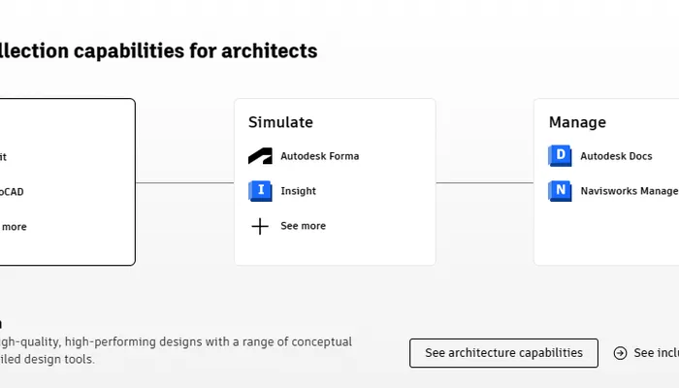Image resolution: width=679 pixels, height=388 pixels.
Task: Click the plus icon in Simulate card
Action: pyautogui.click(x=260, y=226)
